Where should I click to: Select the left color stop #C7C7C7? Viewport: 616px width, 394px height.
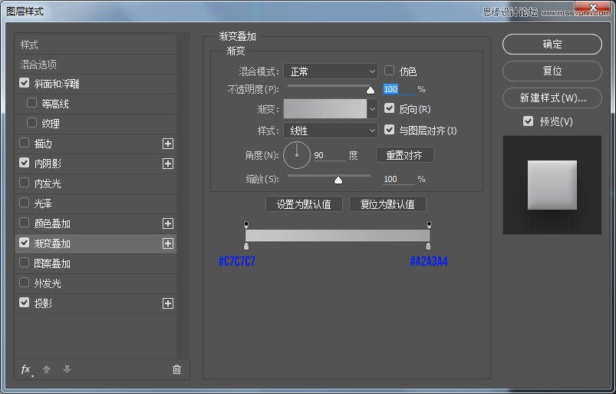pos(246,246)
